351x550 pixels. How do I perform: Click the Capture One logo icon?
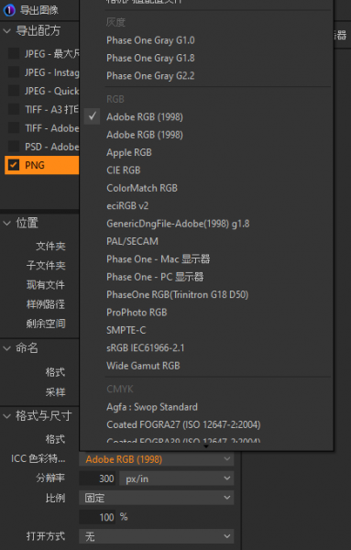9,10
